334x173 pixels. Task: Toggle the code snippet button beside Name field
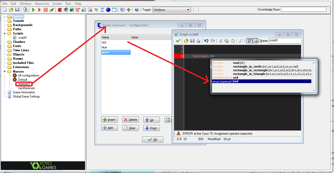point(255,41)
